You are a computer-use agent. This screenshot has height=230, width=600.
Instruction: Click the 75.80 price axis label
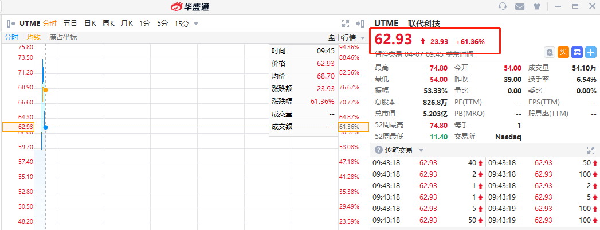(x=26, y=47)
